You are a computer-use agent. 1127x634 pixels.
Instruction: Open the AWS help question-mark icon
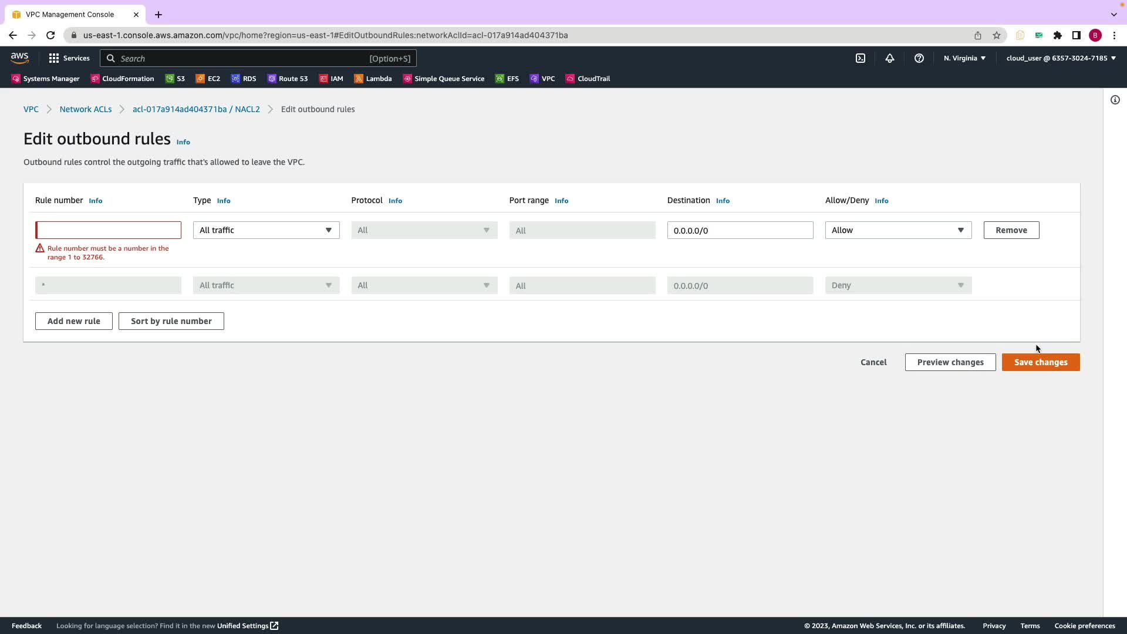tap(919, 58)
